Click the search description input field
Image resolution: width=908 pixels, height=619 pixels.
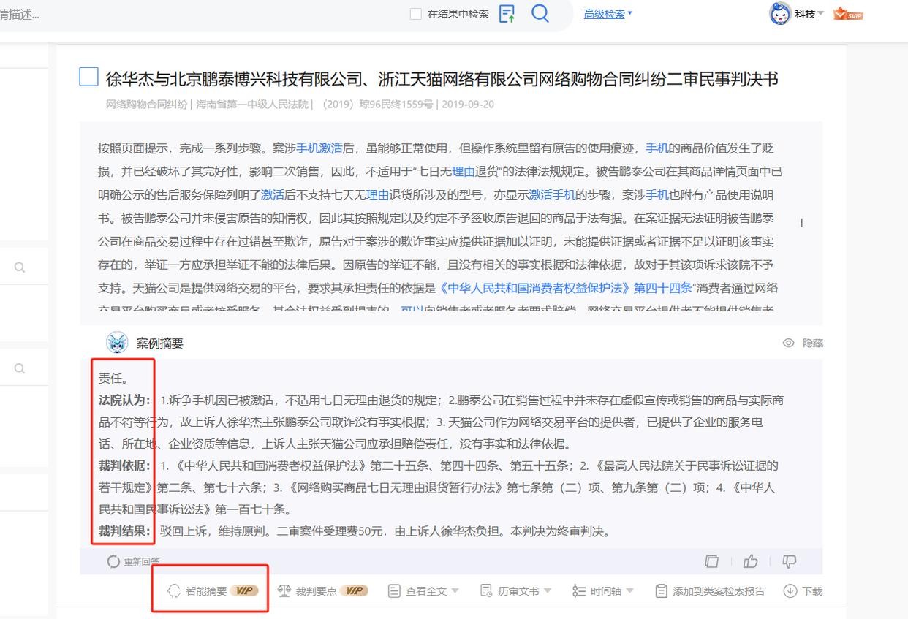(197, 14)
